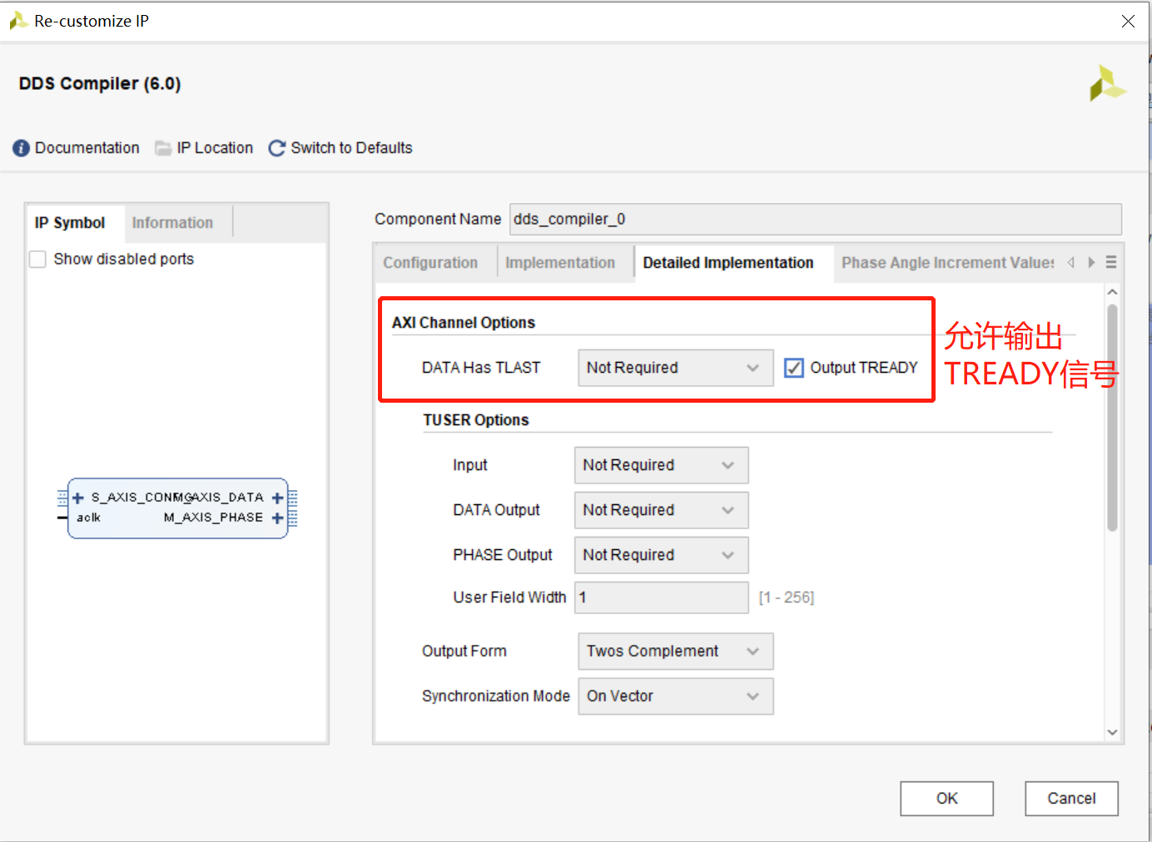The width and height of the screenshot is (1152, 842).
Task: Click the scrollbar down arrow
Action: (1112, 732)
